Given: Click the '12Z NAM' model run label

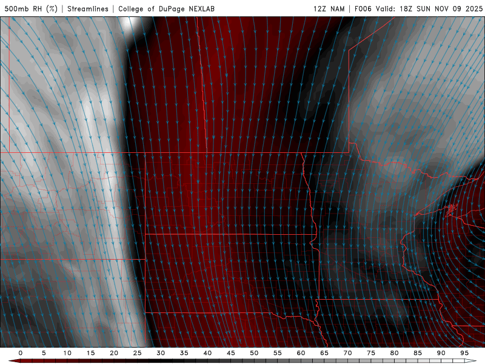Looking at the screenshot, I should tap(329, 8).
